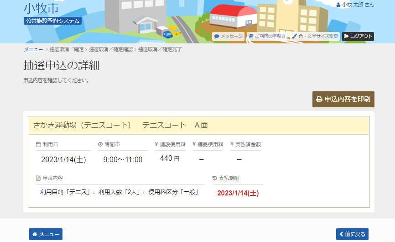395x242 pixels.
Task: Click the calendar icon next to 利用日
Action: pos(38,144)
